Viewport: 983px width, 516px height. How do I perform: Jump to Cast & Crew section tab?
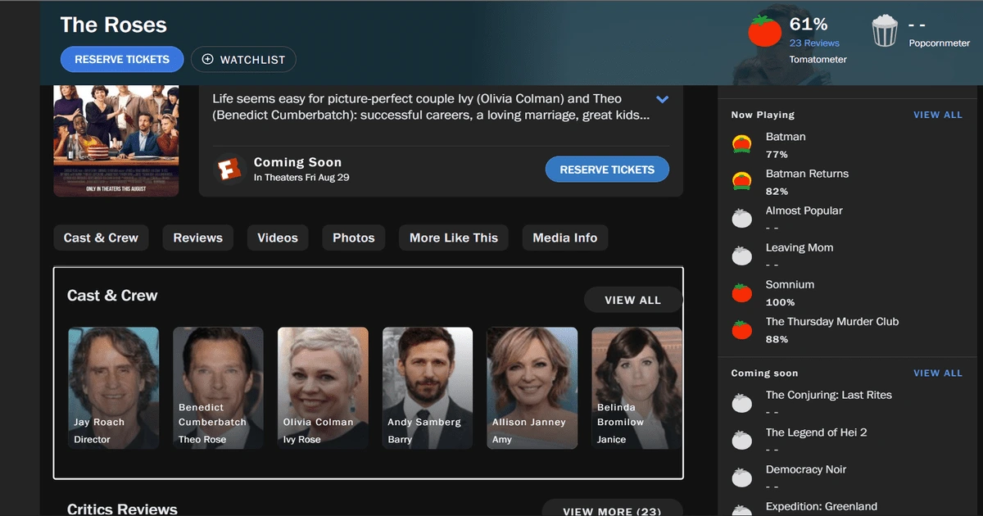(x=102, y=238)
